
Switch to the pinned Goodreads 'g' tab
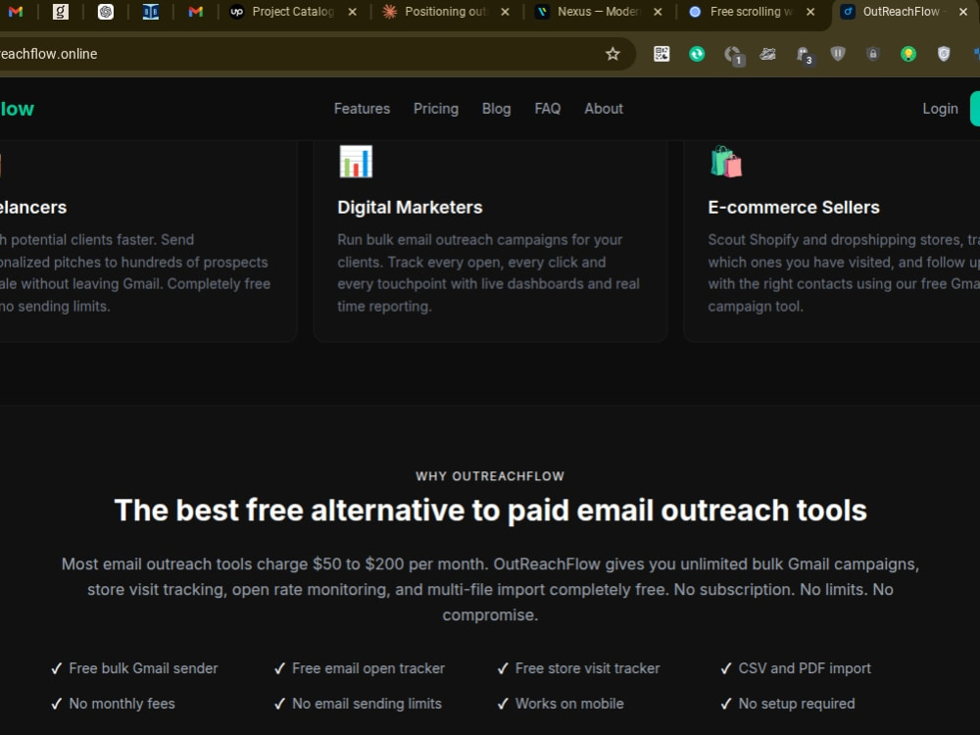(61, 11)
